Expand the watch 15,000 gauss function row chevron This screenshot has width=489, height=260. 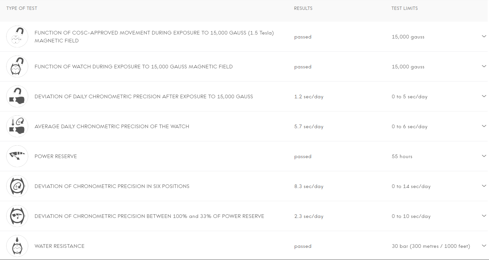pyautogui.click(x=484, y=66)
